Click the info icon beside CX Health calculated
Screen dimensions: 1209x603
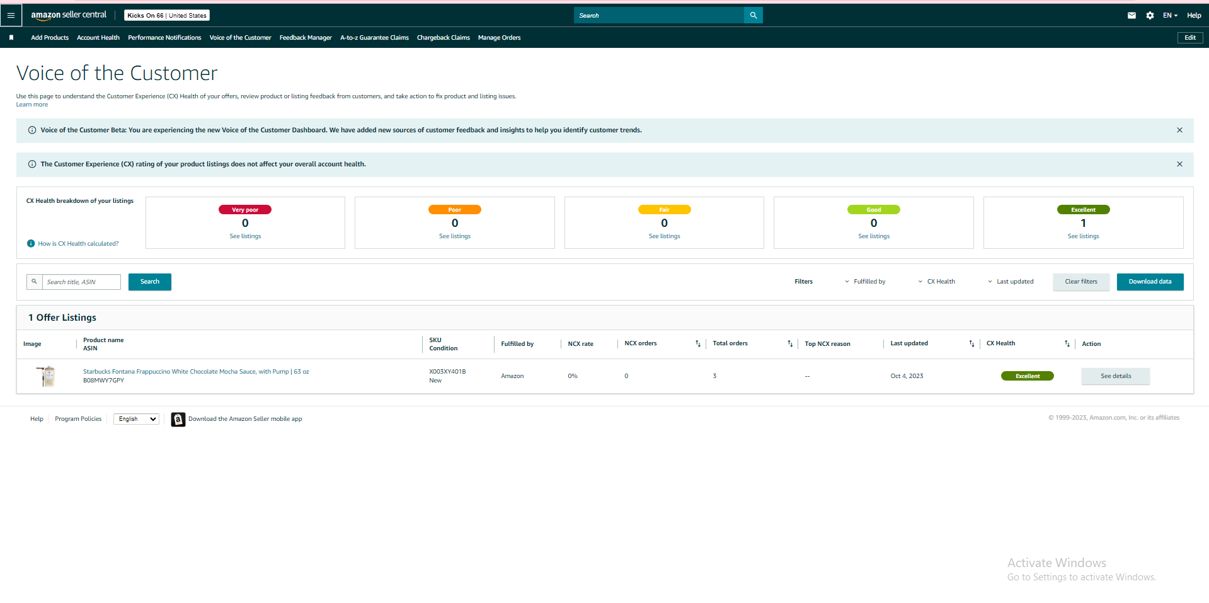pos(31,244)
